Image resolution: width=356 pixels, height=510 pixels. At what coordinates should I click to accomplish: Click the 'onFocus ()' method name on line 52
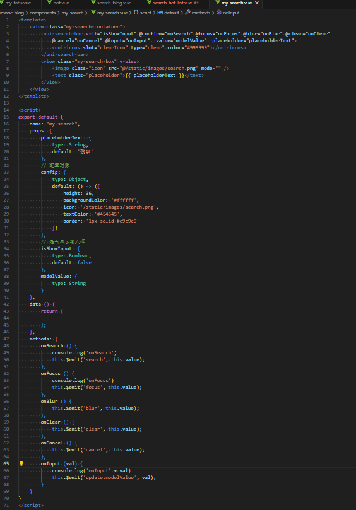[x=55, y=373]
